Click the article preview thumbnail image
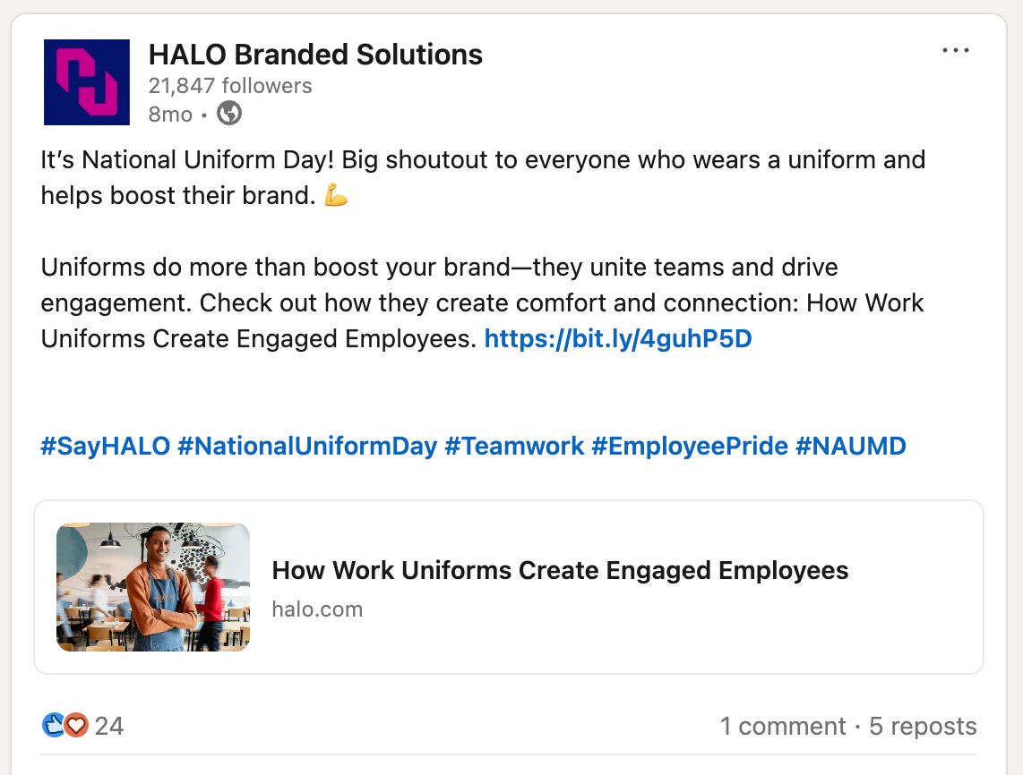 (x=153, y=587)
